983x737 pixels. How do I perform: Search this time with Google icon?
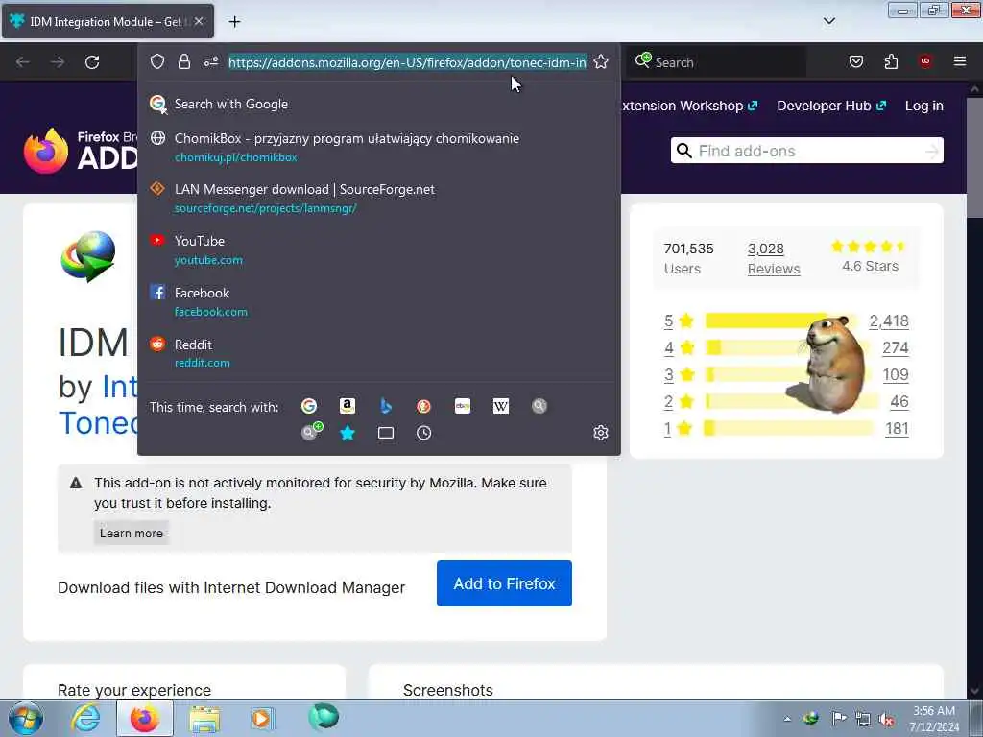[309, 406]
